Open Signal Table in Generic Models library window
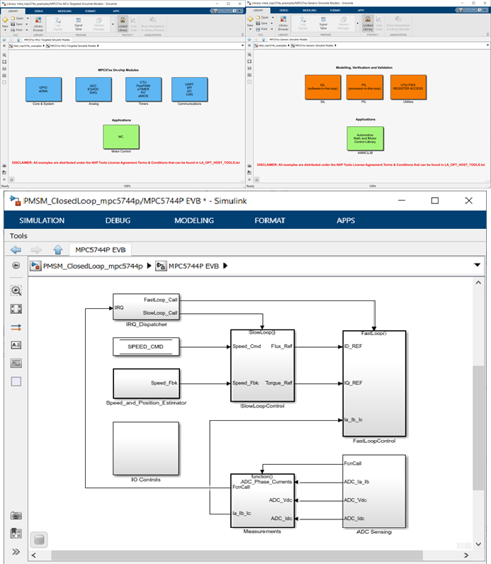Viewport: 491px width, 564px height. 323,23
